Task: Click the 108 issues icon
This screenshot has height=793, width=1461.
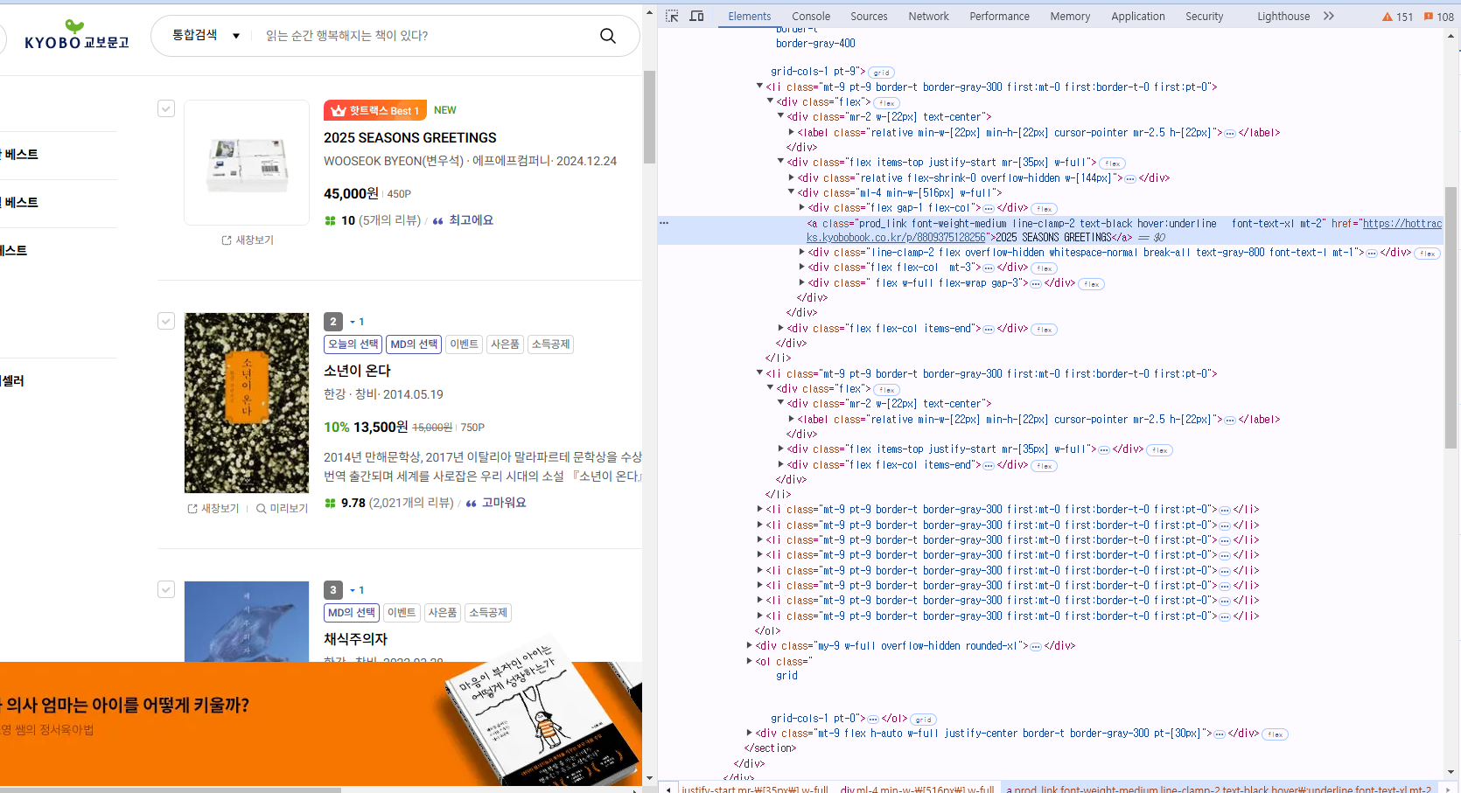Action: (1439, 17)
